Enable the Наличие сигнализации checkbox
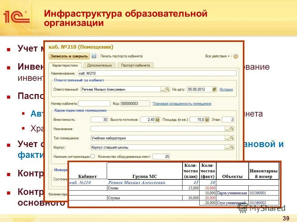Screen dimensions: 297x222 click(x=93, y=156)
